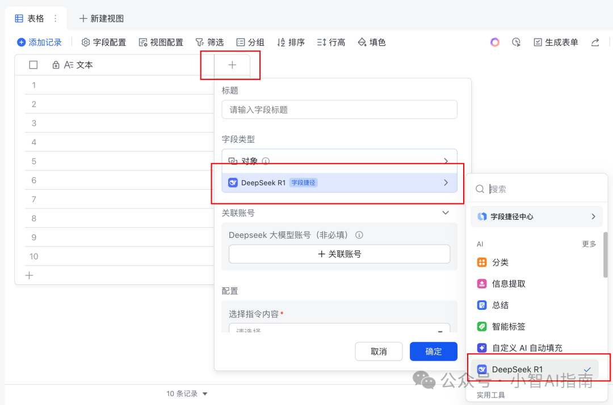Viewport: 613px width, 405px height.
Task: Click the field title input box
Action: (x=339, y=110)
